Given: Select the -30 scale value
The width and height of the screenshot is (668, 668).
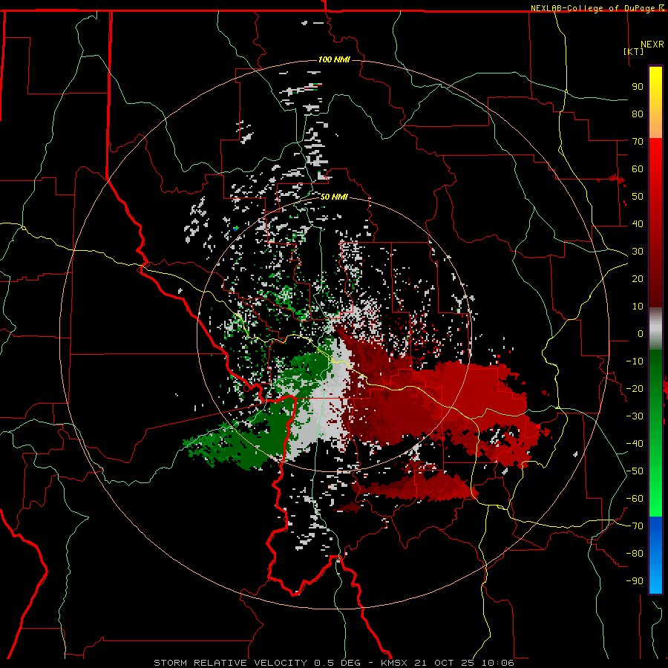Looking at the screenshot, I should point(635,416).
